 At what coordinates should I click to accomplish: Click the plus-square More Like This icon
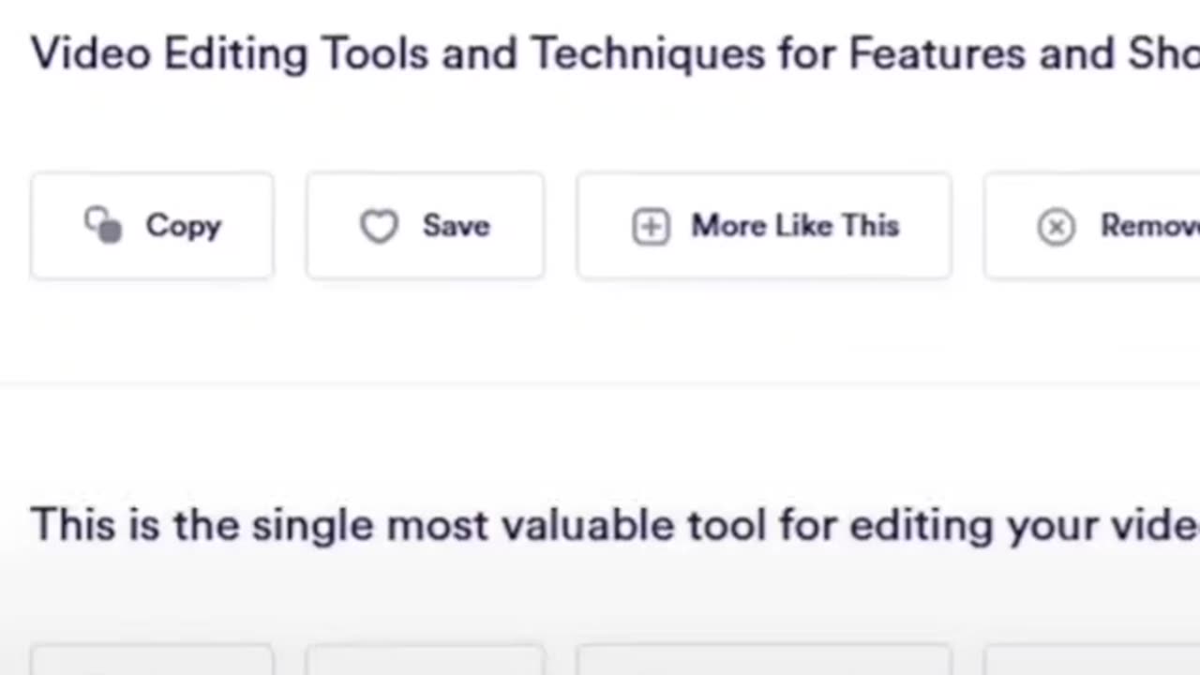point(651,227)
